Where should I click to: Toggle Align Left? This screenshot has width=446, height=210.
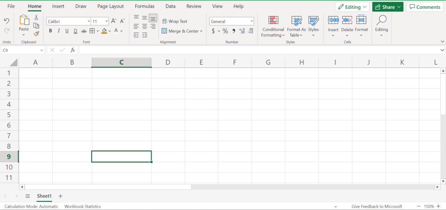click(136, 26)
